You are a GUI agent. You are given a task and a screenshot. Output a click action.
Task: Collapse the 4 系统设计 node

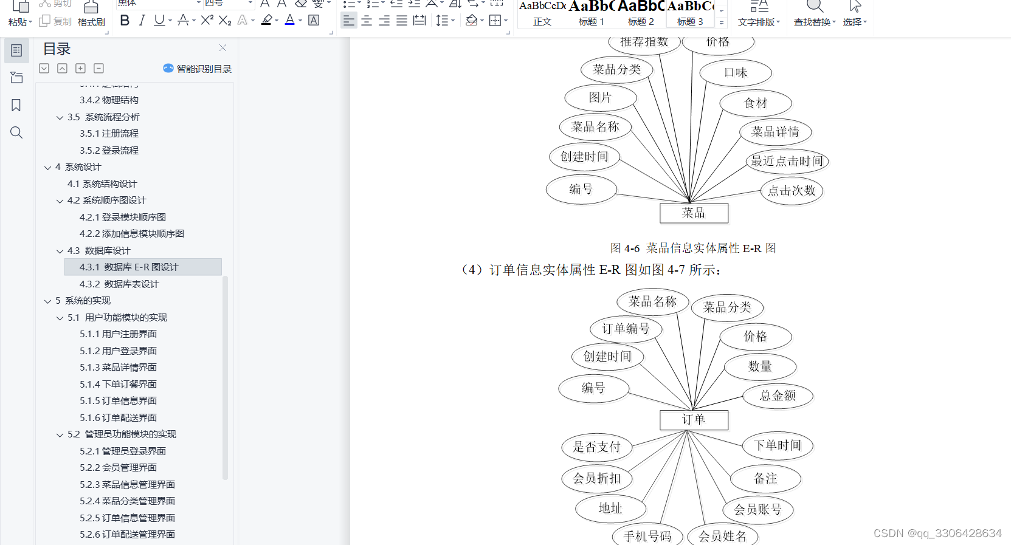pos(47,167)
